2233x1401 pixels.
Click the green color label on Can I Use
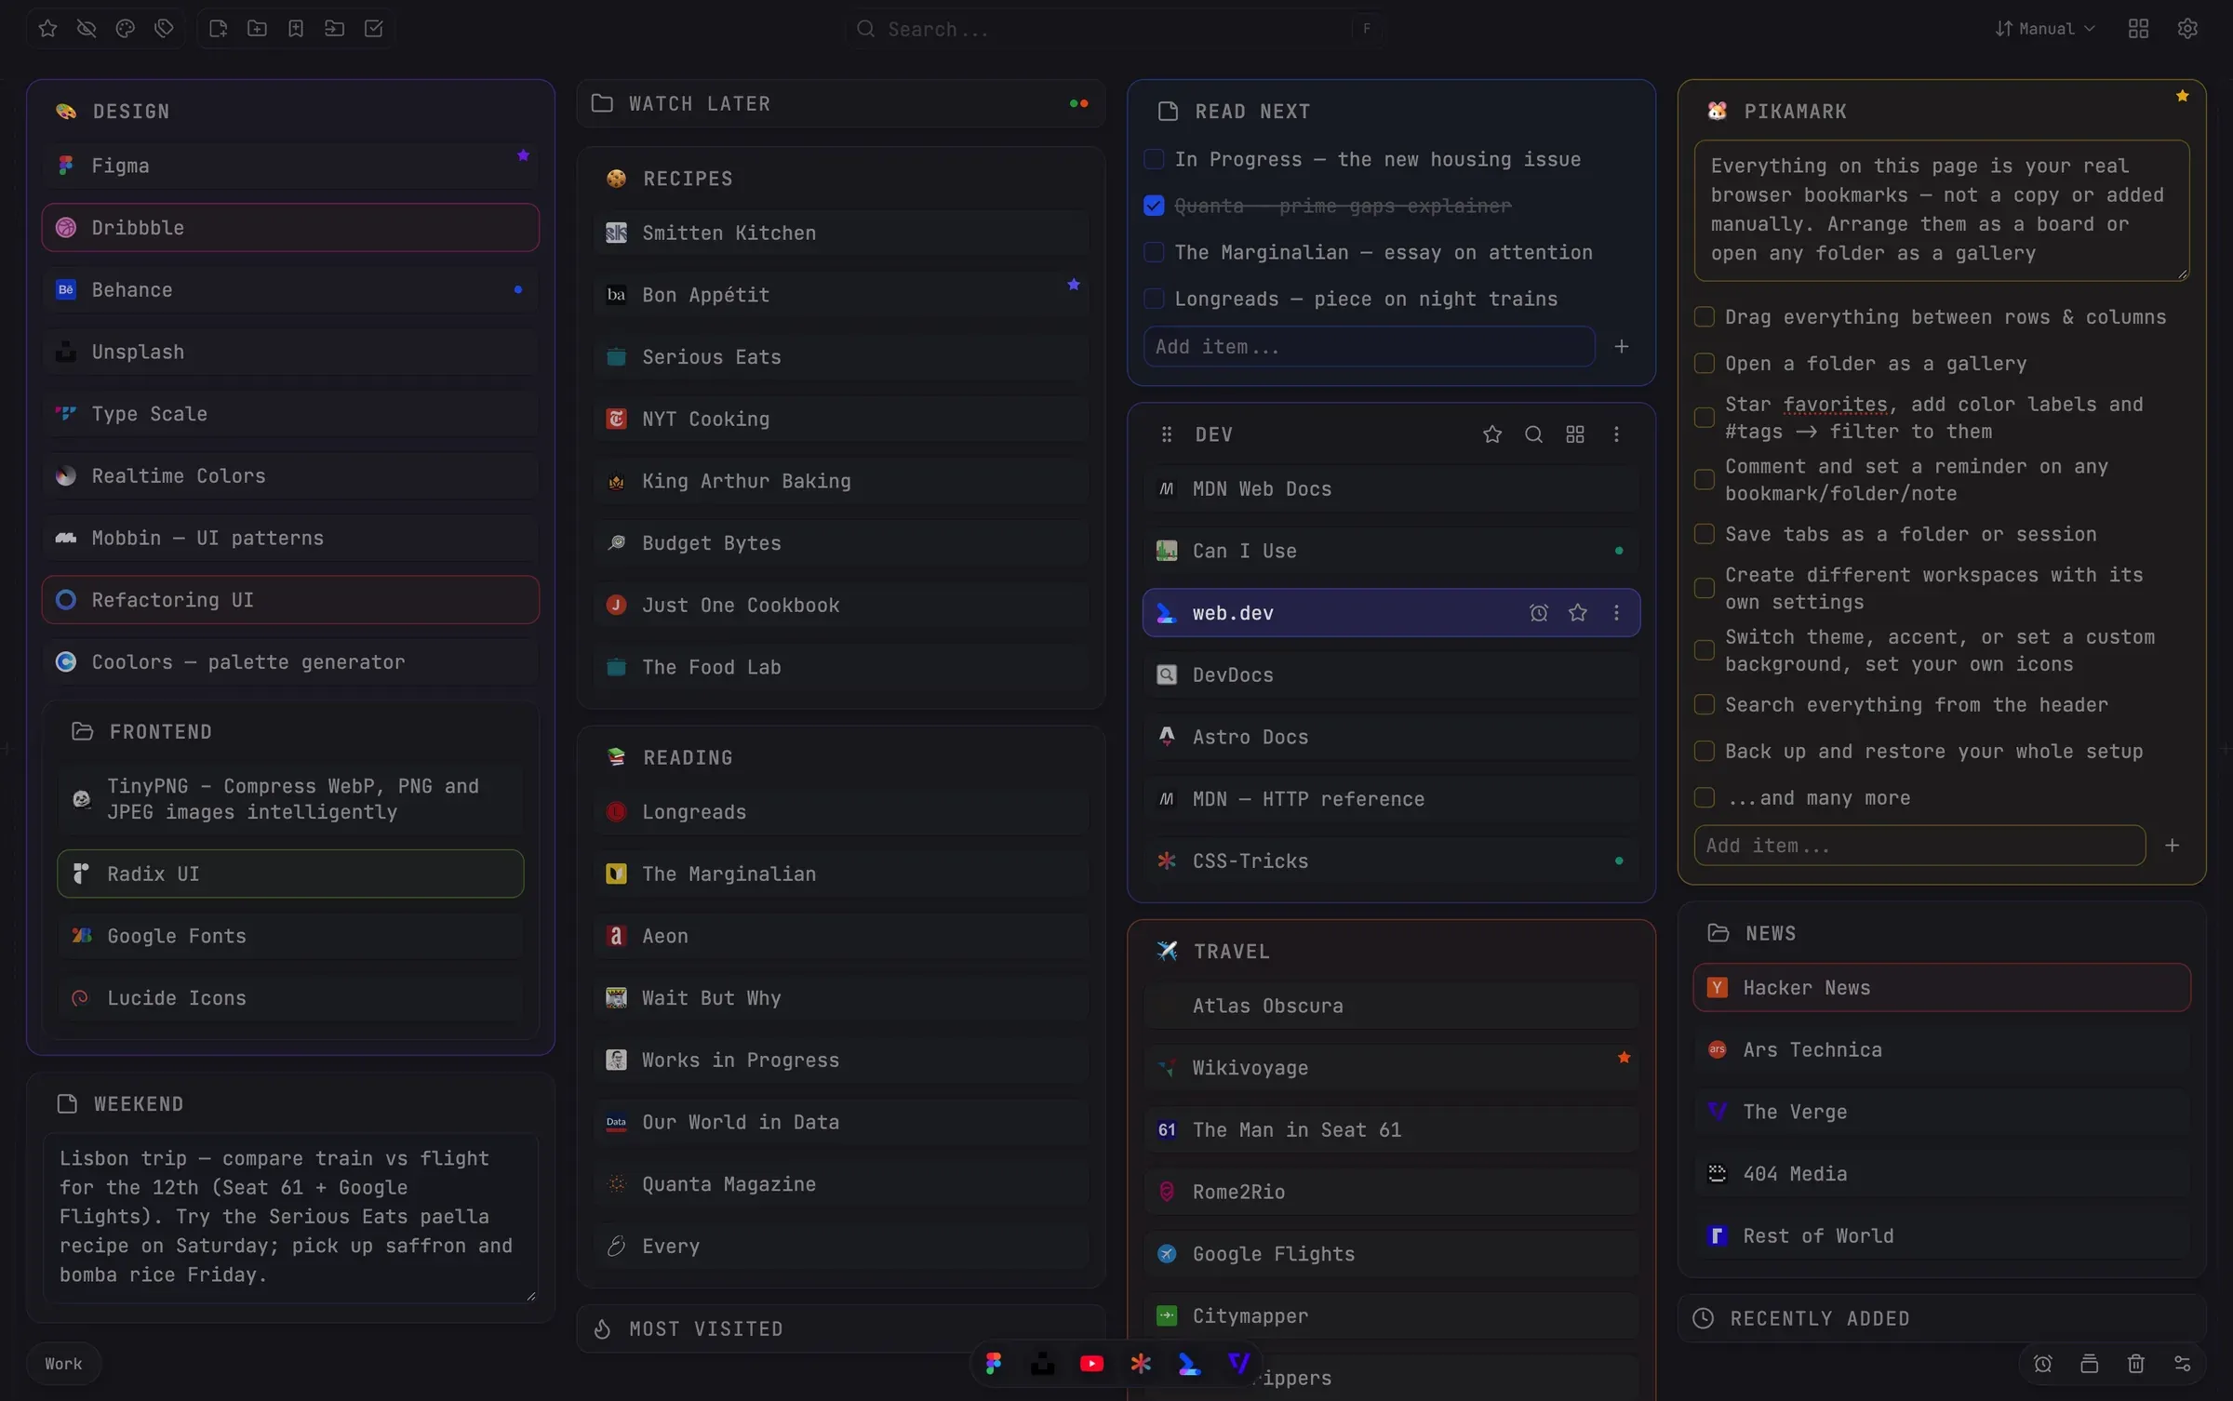pos(1619,552)
